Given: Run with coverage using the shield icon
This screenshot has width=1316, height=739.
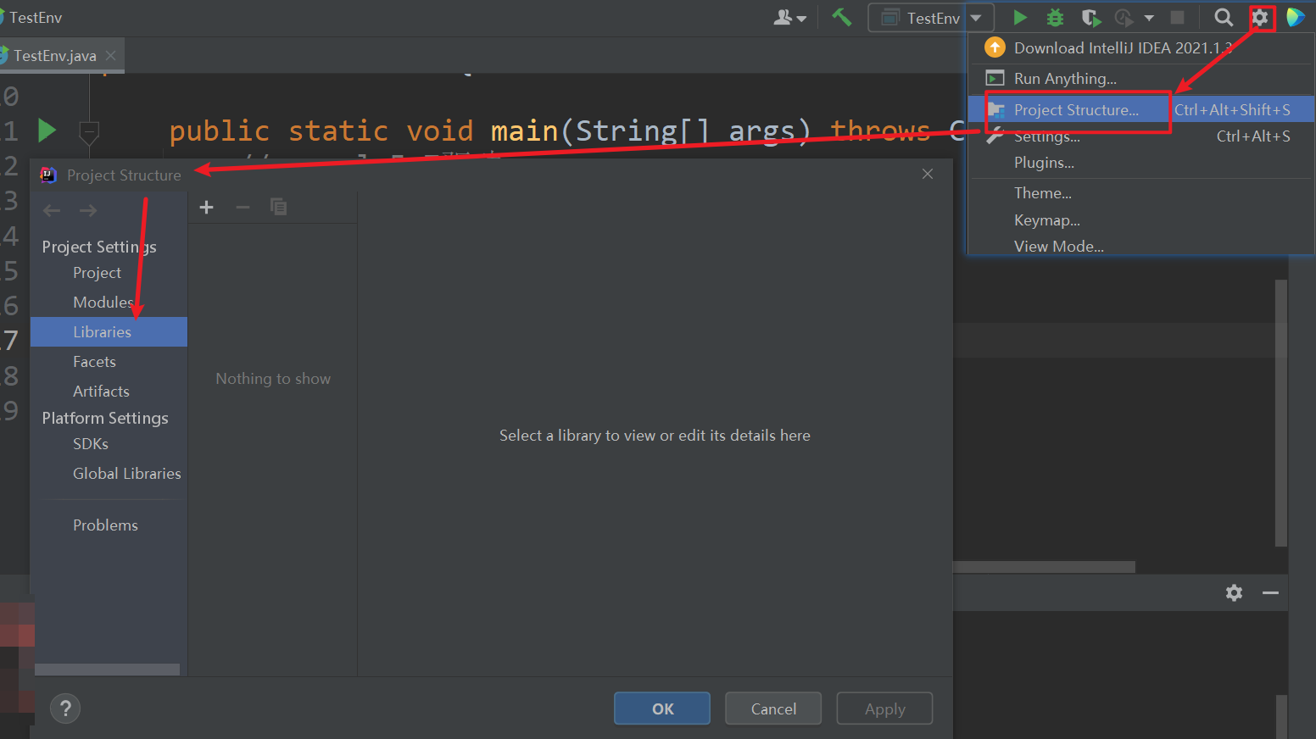Looking at the screenshot, I should point(1090,18).
